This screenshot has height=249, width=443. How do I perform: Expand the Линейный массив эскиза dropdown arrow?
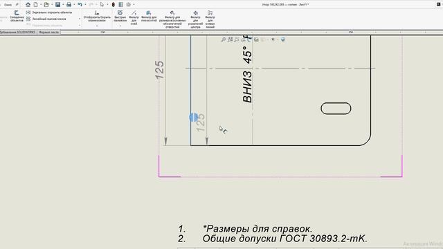coord(80,19)
